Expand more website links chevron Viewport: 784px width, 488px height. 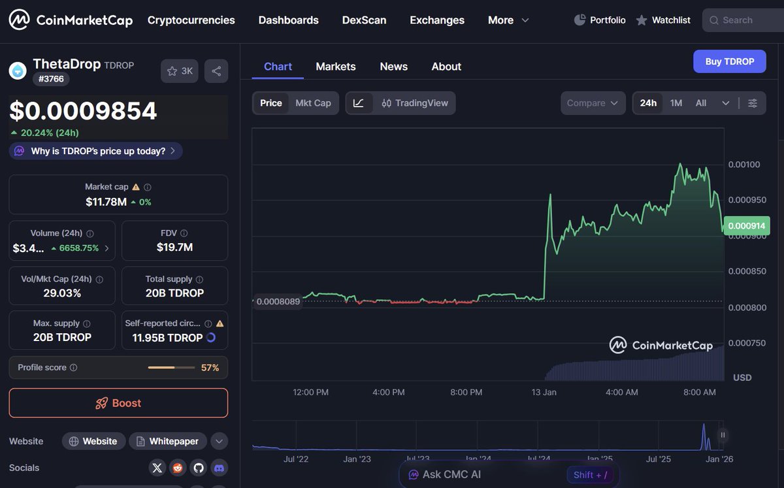point(220,442)
